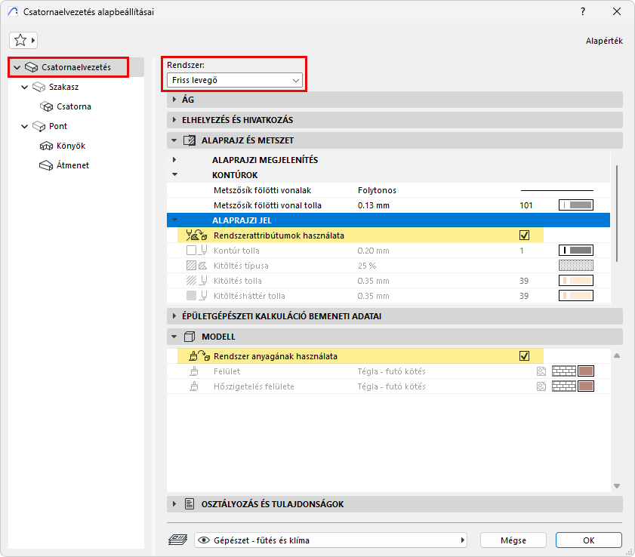Click the layer stack icon near Gépészet
This screenshot has width=635, height=557.
pos(177,540)
